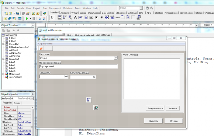The image size is (214, 136).
Task: Click the green Run arrow button
Action: 27,18
